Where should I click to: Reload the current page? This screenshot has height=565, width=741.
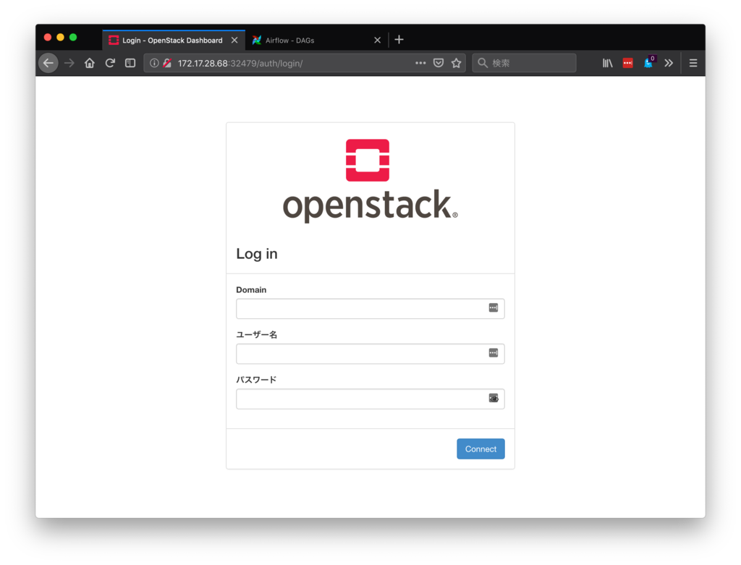pyautogui.click(x=110, y=63)
